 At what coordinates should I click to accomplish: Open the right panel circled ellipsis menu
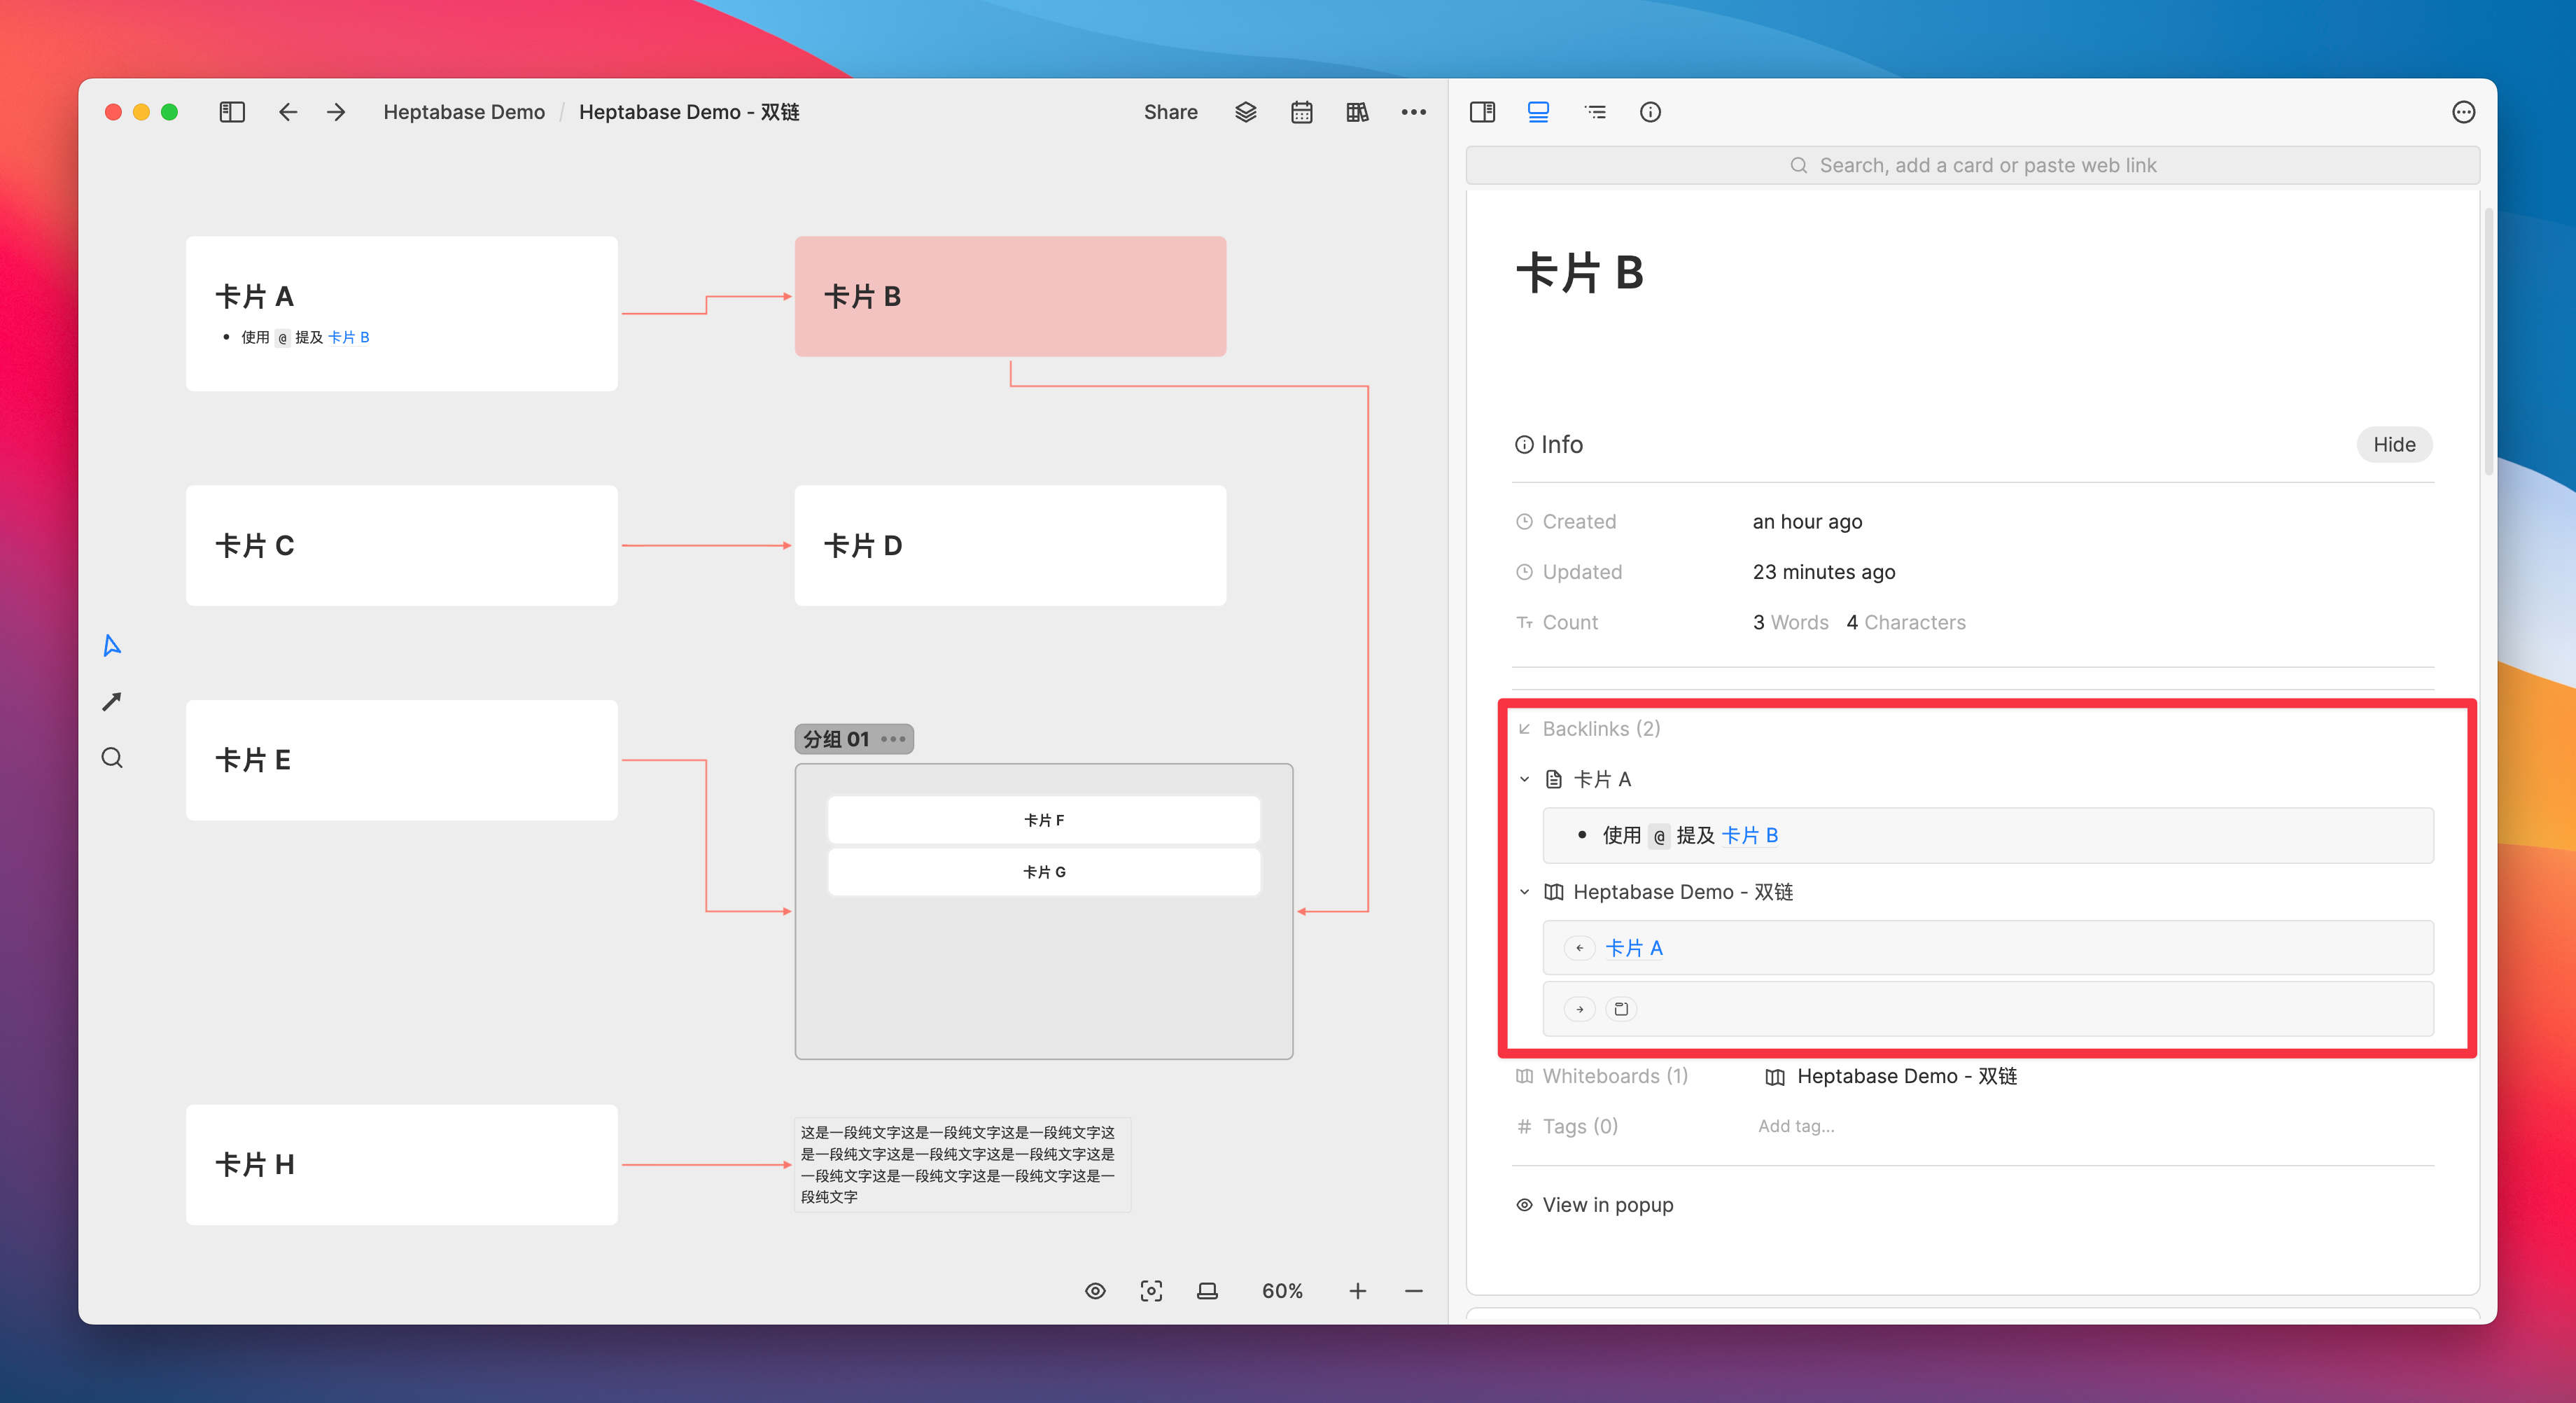(x=2463, y=112)
